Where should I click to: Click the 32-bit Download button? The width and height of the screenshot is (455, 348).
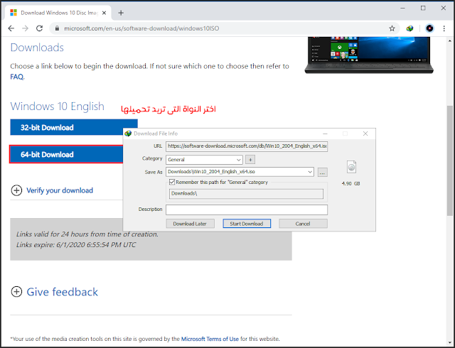74,127
